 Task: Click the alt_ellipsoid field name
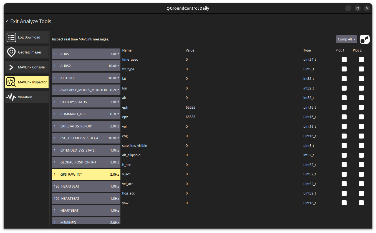pos(131,155)
